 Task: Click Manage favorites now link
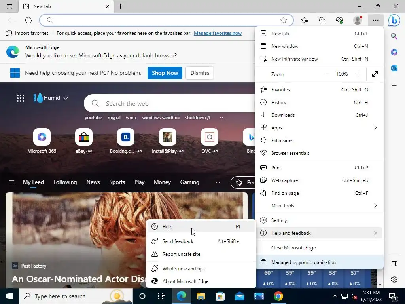(218, 33)
